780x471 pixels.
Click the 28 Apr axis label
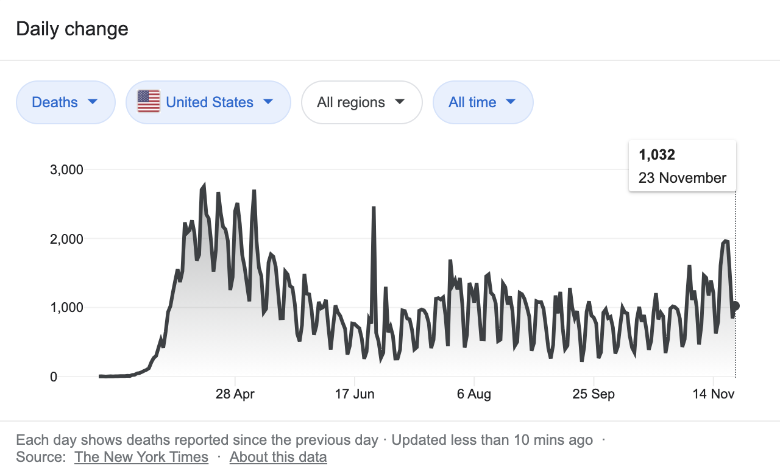click(235, 394)
